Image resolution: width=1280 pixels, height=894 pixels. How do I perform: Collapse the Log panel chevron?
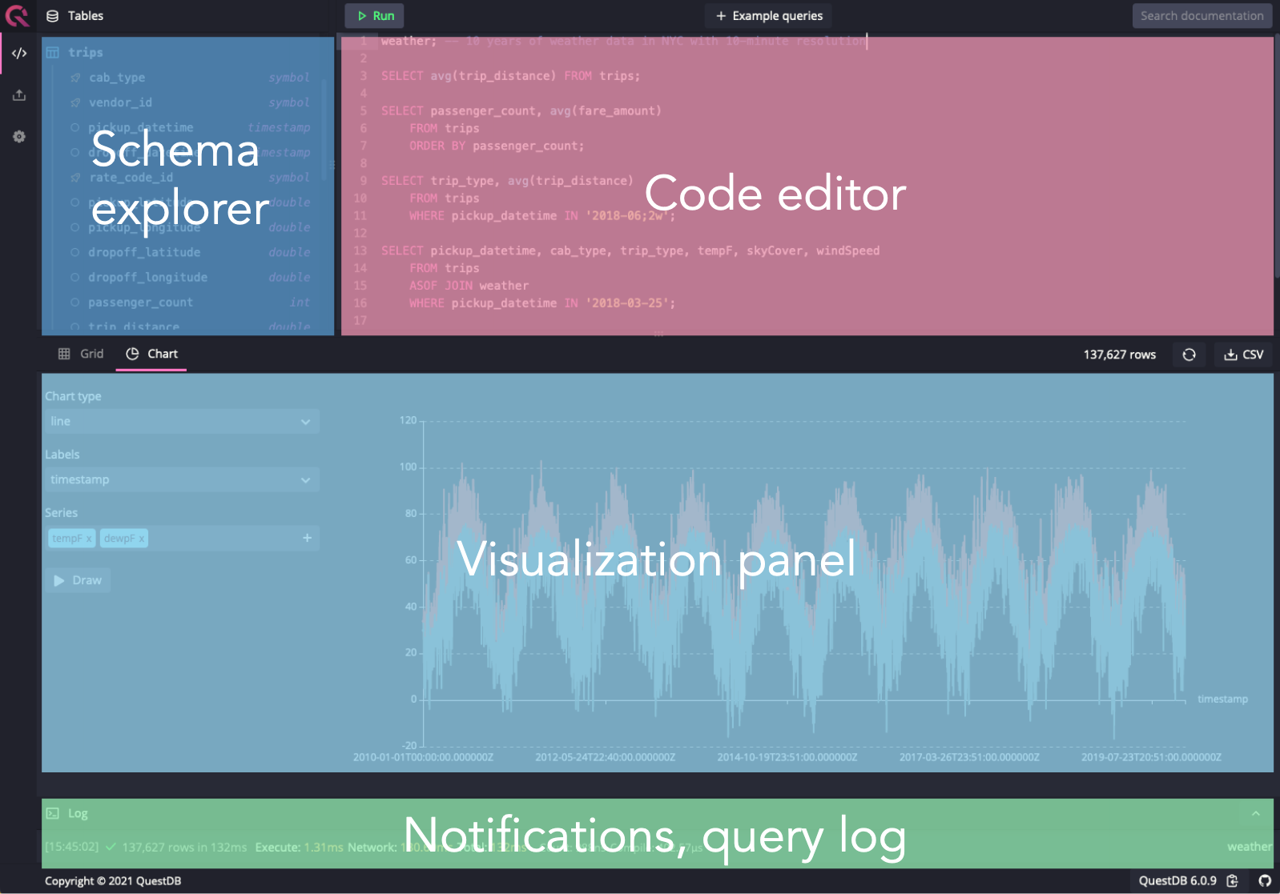coord(1256,813)
